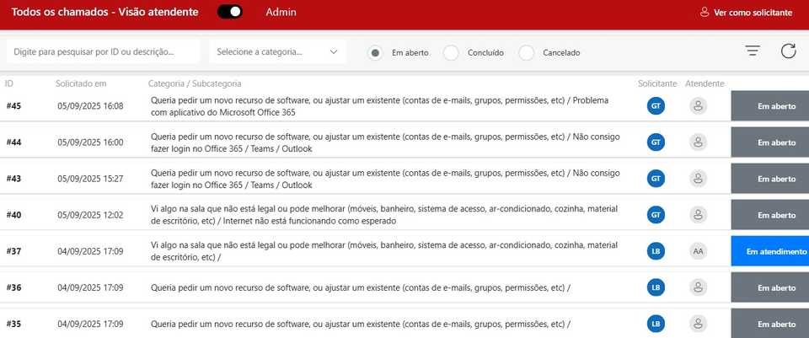Click the date 05/09/2025 16:00
Viewport: 809px width, 338px height.
point(90,142)
